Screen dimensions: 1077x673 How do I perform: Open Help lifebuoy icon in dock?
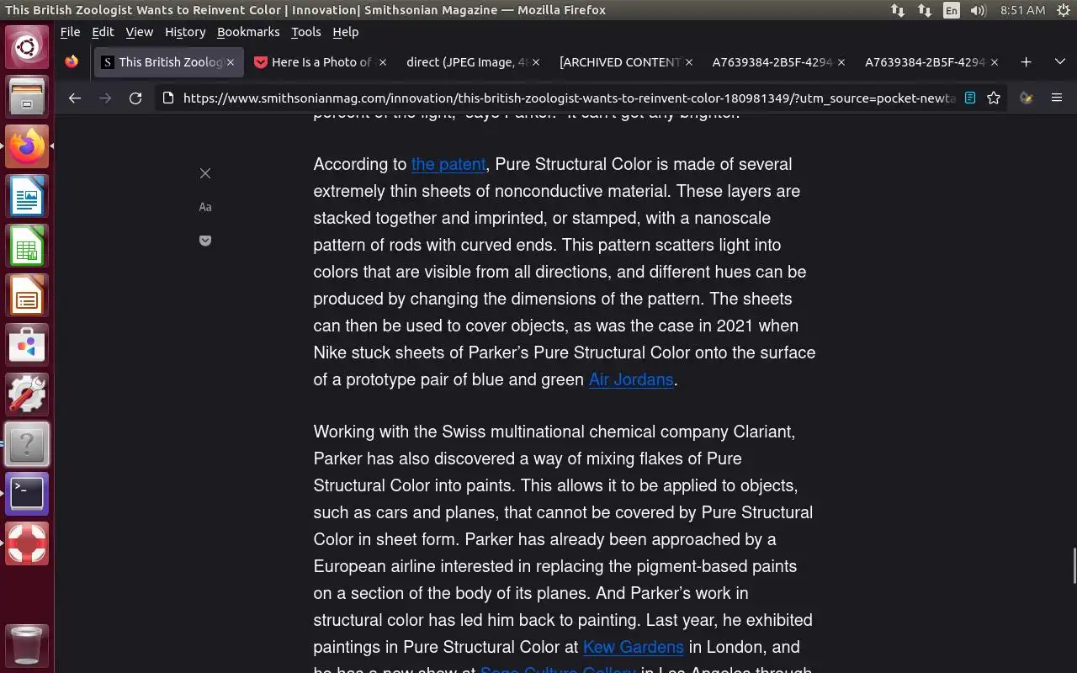27,543
